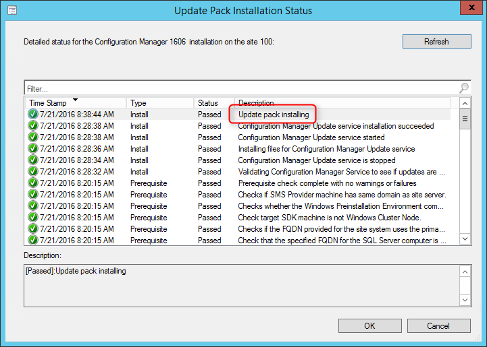The image size is (487, 347).
Task: Click 'Install' type in Update pack installing row
Action: (x=139, y=115)
